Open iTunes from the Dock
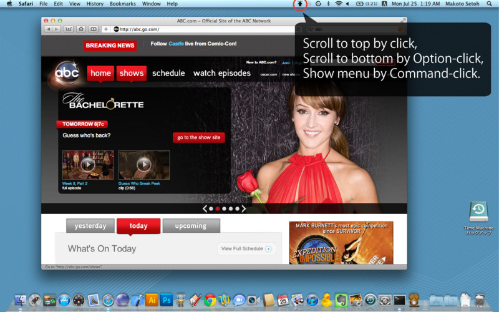Image resolution: width=499 pixels, height=312 pixels. (x=312, y=300)
